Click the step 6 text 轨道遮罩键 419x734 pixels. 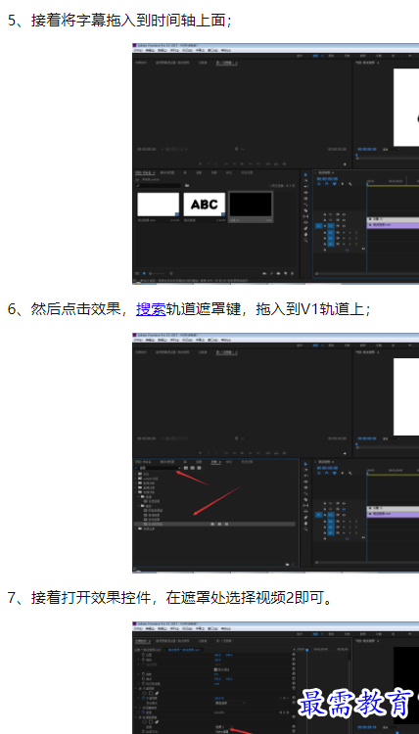[204, 309]
